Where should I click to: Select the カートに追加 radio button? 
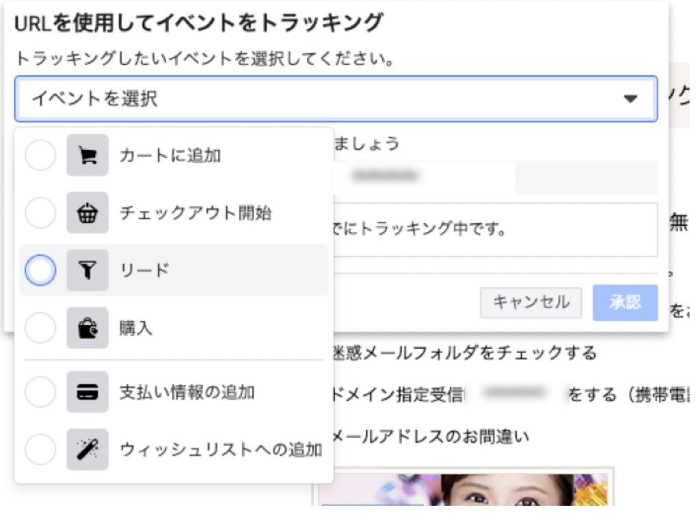coord(40,155)
